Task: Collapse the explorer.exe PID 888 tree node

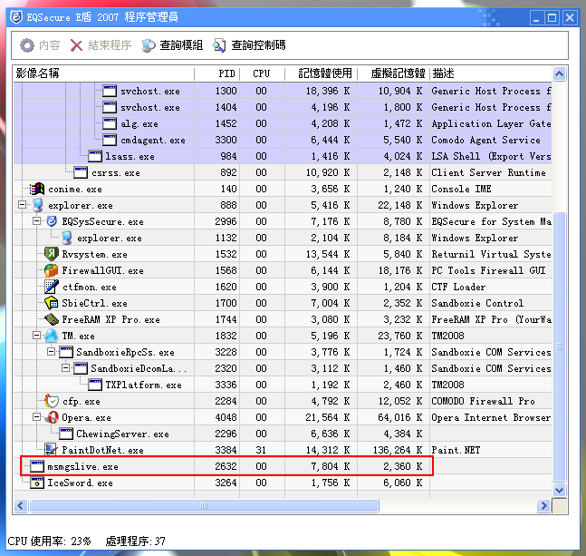Action: 22,205
